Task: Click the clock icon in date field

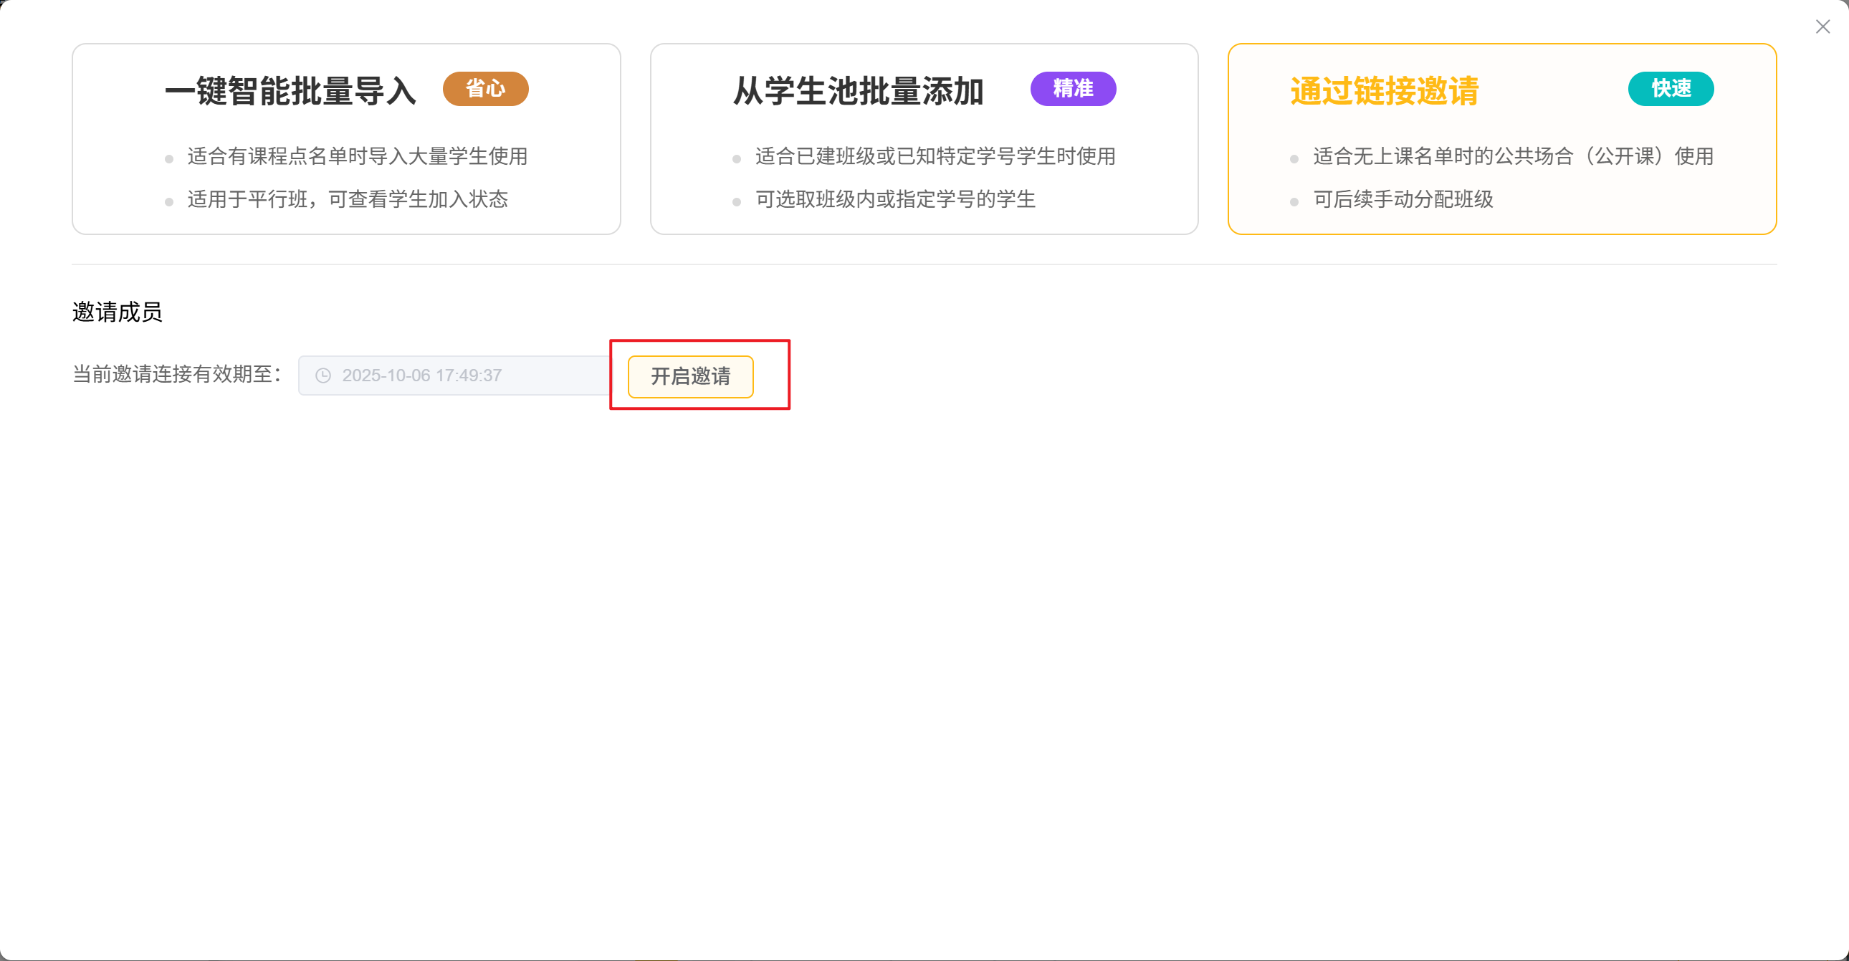Action: (x=323, y=376)
